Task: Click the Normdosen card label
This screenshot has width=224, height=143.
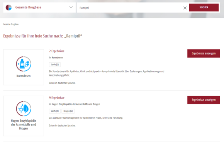Action: click(x=24, y=76)
